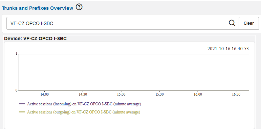Select the 15:30 time axis label

pyautogui.click(x=159, y=95)
